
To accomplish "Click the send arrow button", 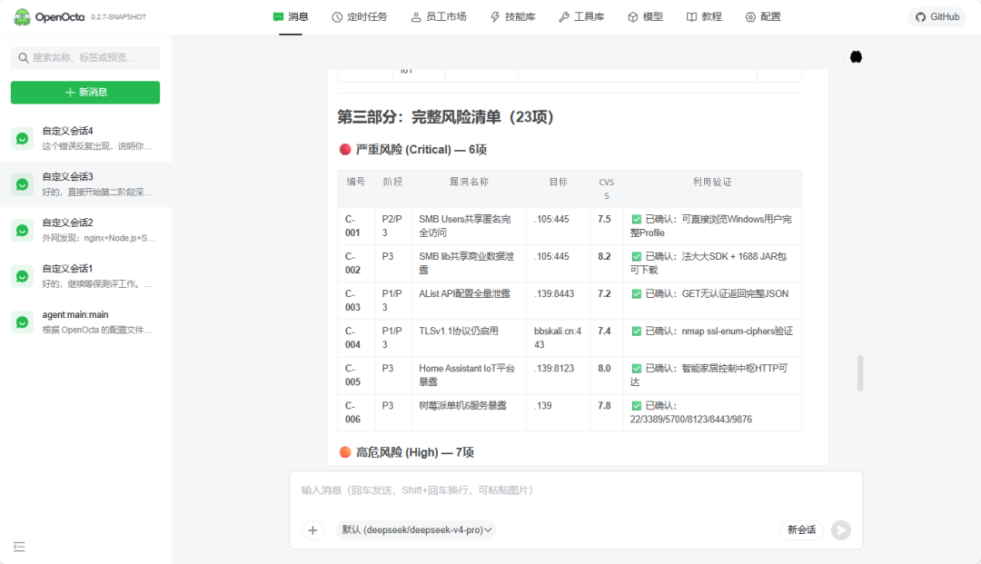I will (841, 530).
